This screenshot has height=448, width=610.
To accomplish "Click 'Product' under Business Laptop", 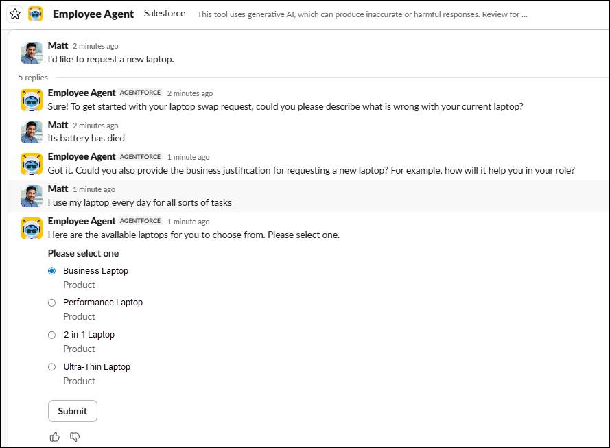I will click(x=80, y=285).
